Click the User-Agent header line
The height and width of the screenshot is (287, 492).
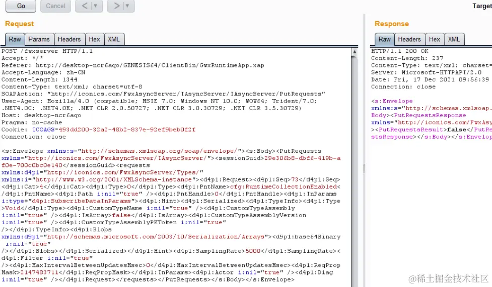[159, 105]
